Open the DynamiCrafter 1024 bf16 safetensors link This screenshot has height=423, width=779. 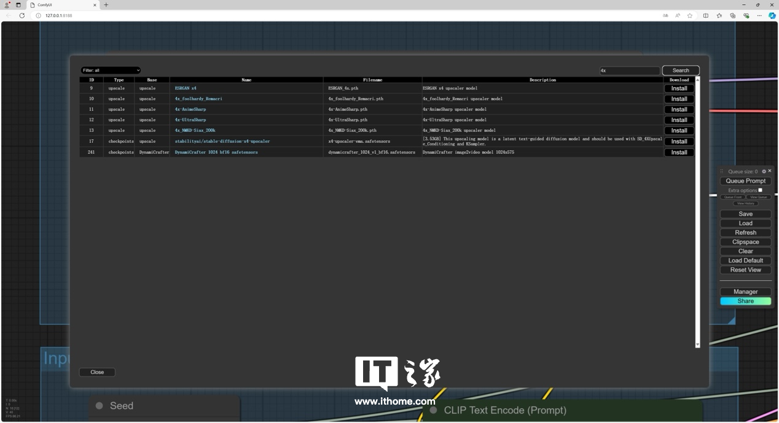click(216, 152)
